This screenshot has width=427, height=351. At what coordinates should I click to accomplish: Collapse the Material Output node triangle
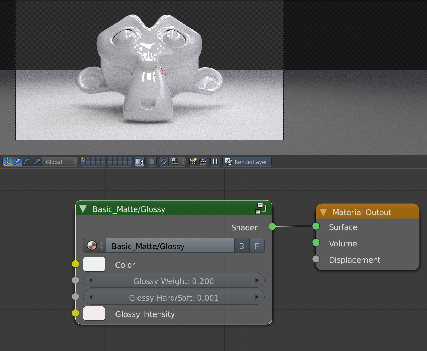tap(323, 212)
